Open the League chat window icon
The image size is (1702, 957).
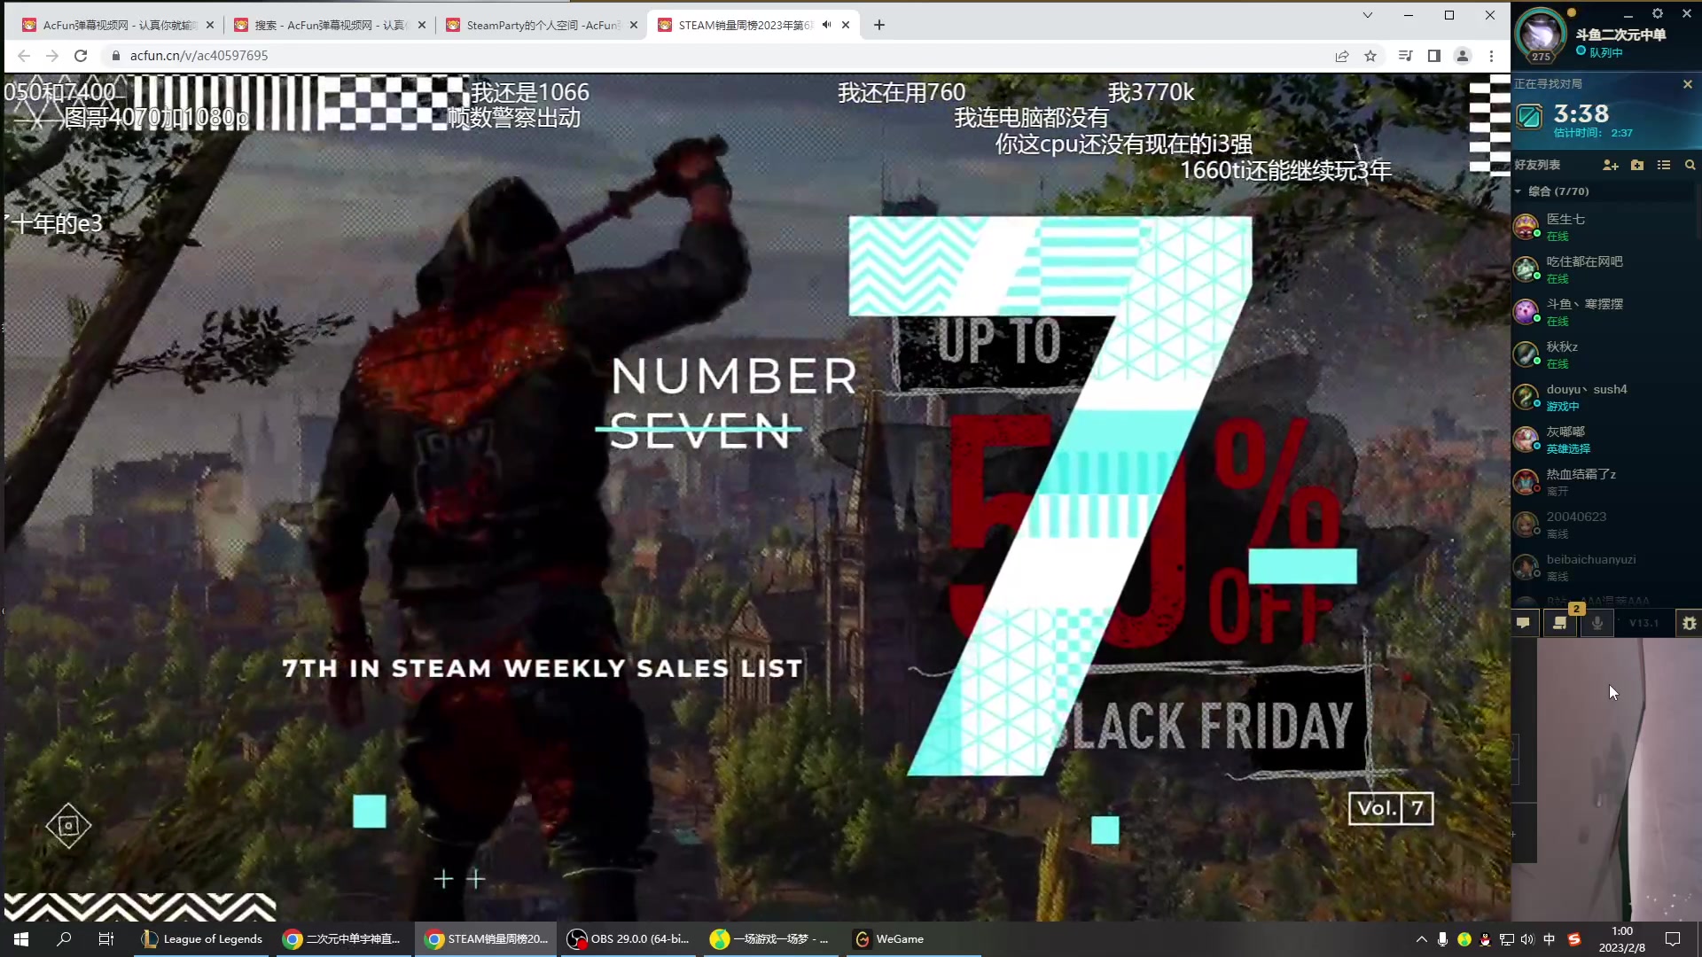point(1523,623)
